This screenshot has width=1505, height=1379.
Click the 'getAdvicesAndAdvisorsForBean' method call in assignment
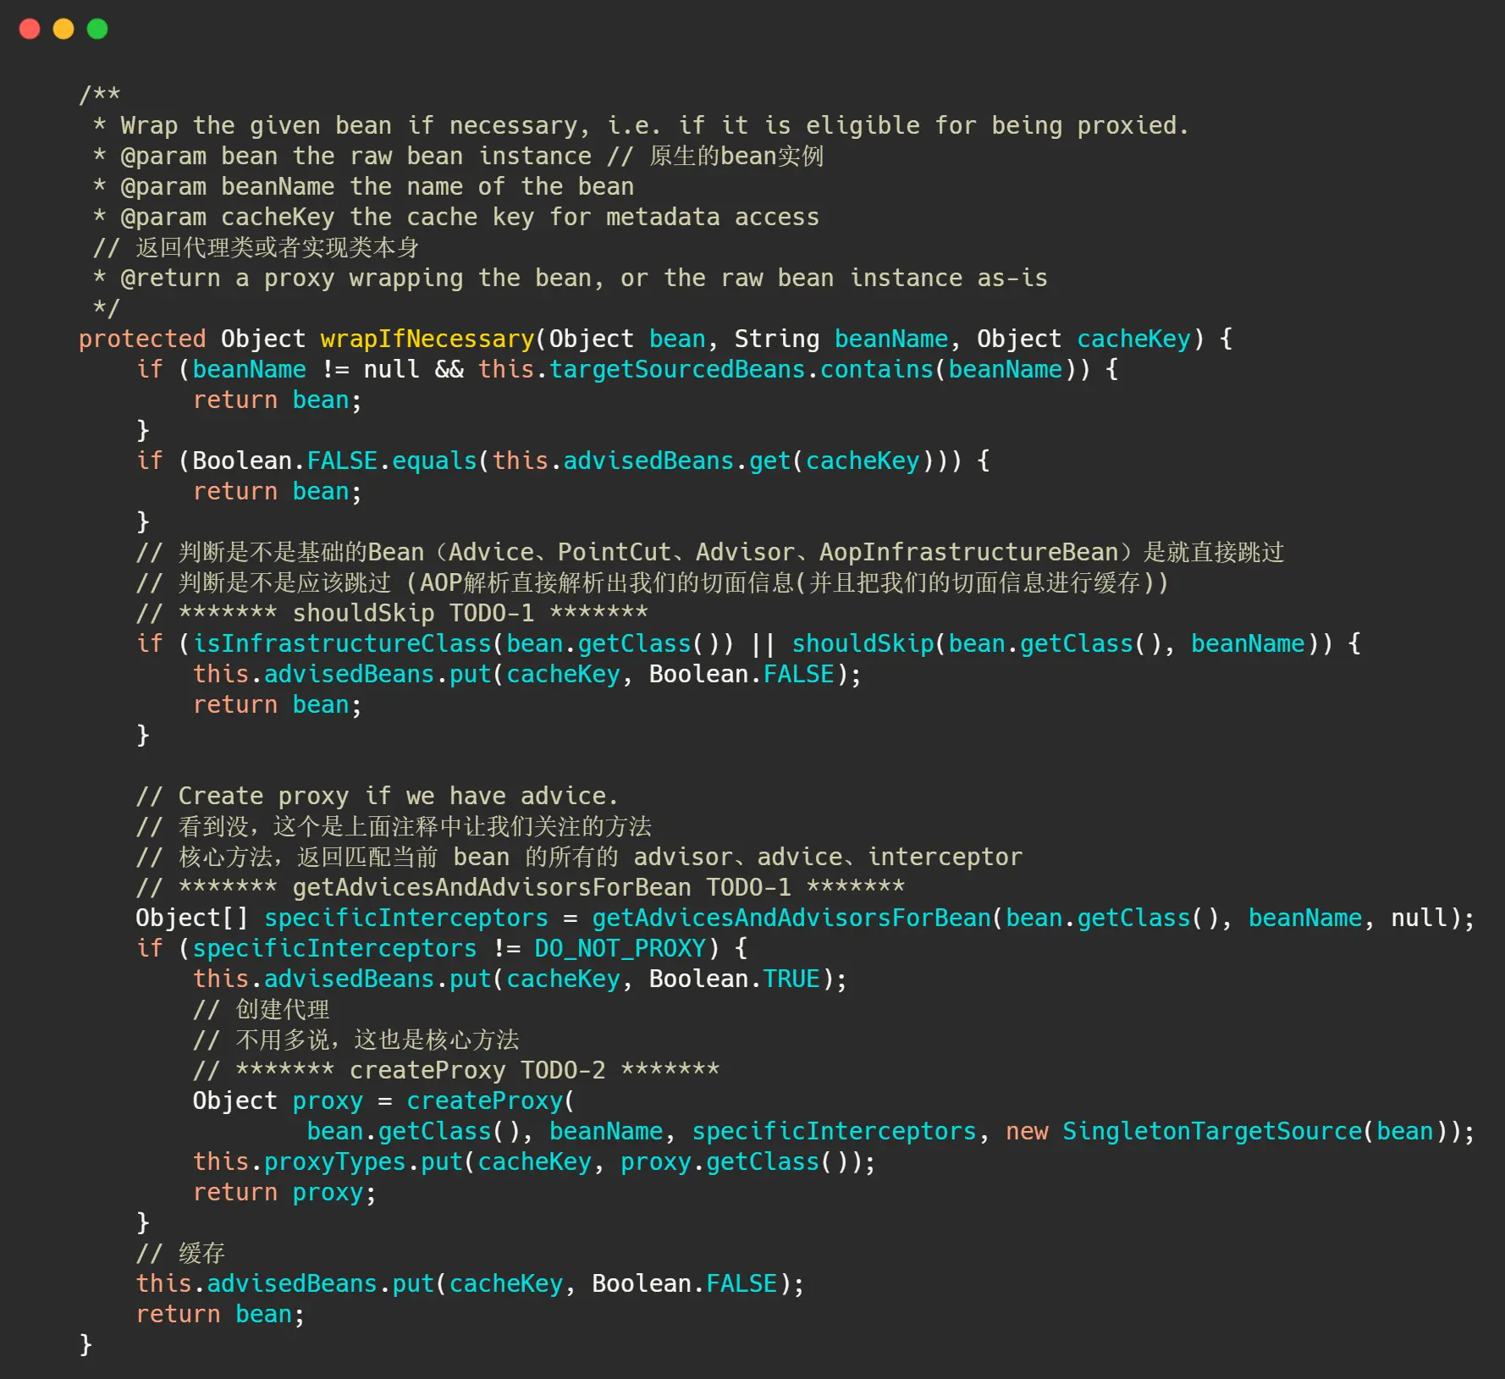pyautogui.click(x=791, y=918)
